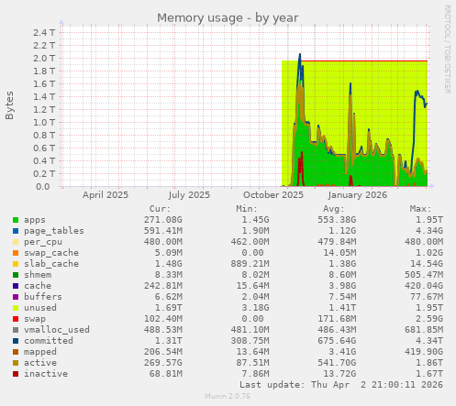This screenshot has width=456, height=406.
Task: Click the slab_cache legend color swatch
Action: (16, 264)
